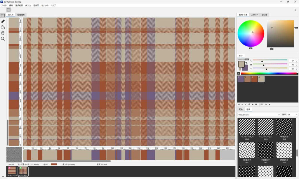The height and width of the screenshot is (179, 299).
Task: Expand the palette options dropdown arrow
Action: tap(270, 104)
